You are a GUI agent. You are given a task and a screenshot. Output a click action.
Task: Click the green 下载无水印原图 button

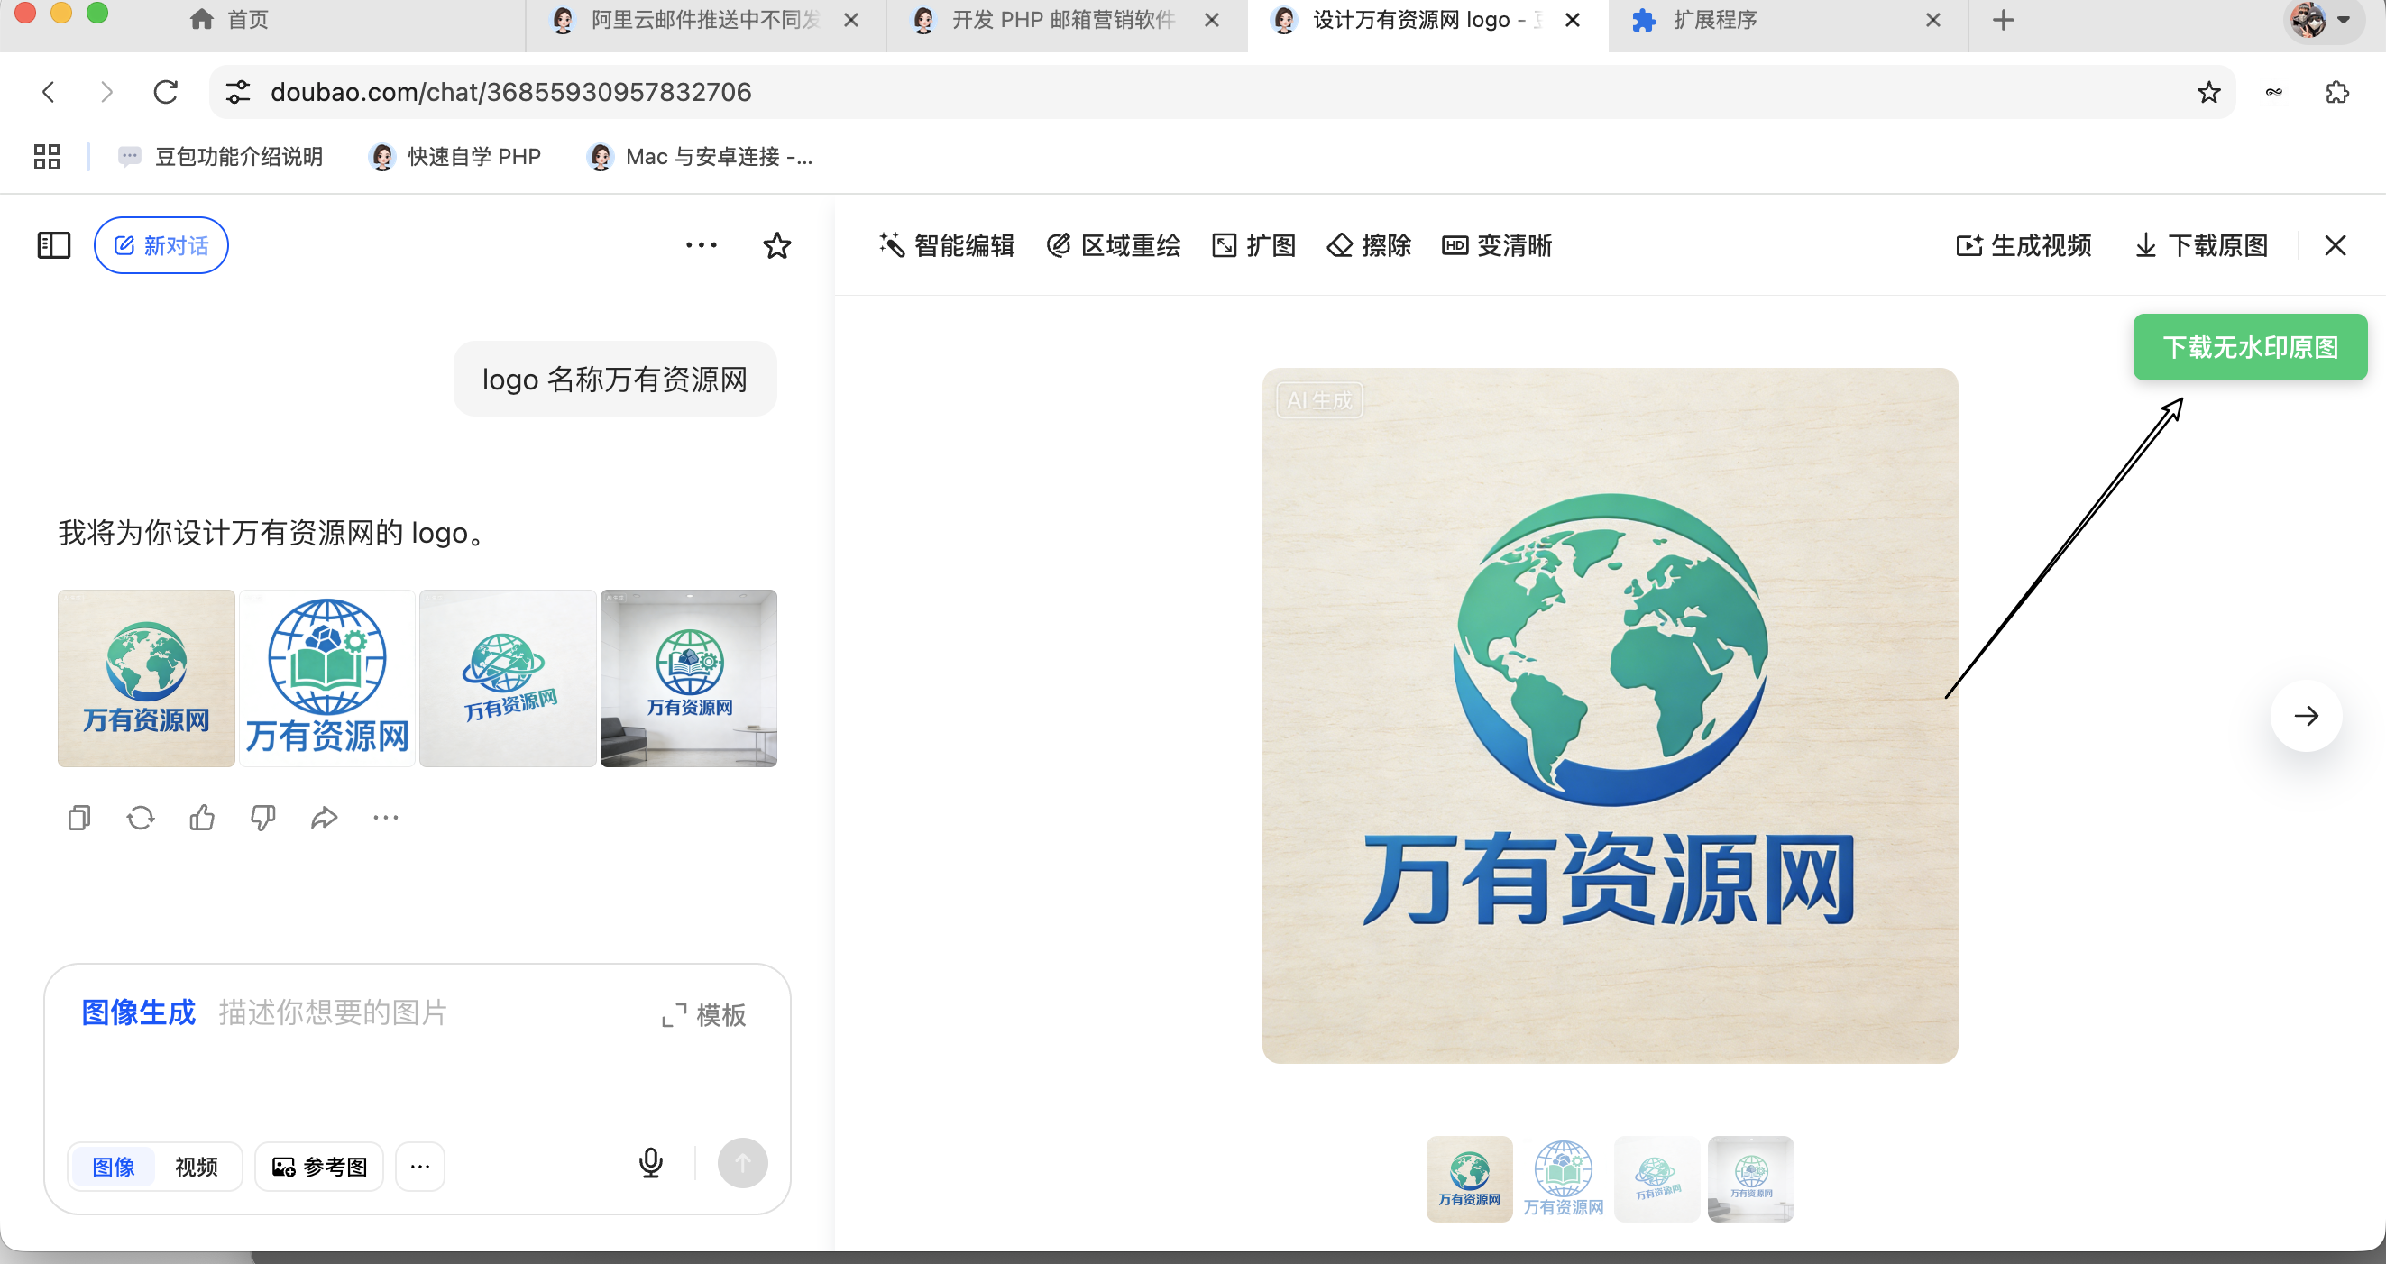[x=2249, y=347]
